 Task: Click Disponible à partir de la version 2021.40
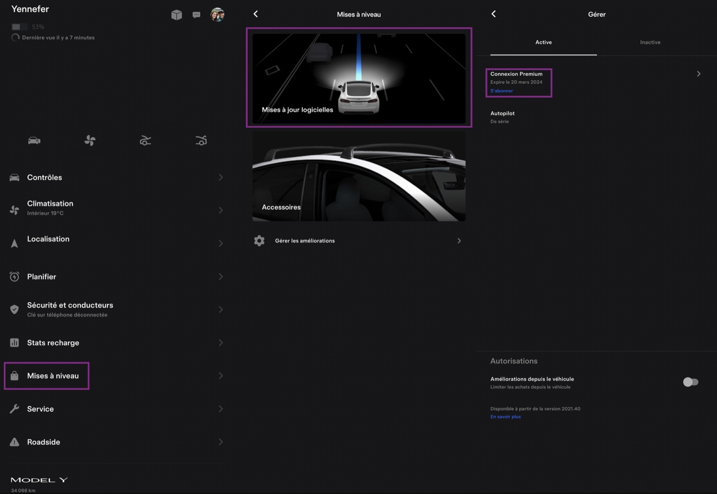(x=535, y=409)
